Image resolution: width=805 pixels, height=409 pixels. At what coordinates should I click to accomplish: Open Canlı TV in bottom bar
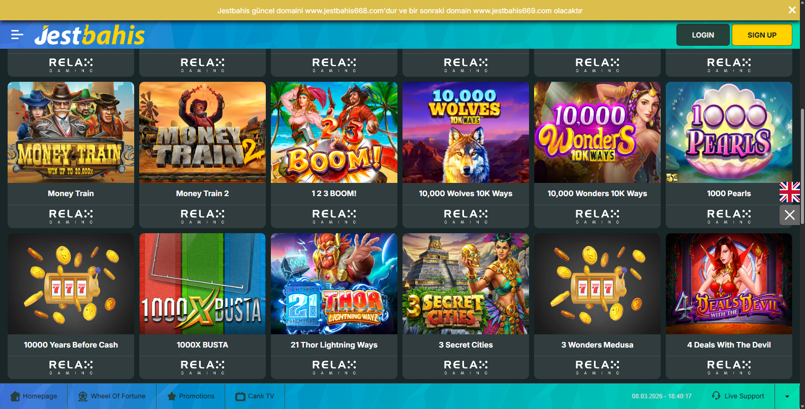pyautogui.click(x=255, y=396)
